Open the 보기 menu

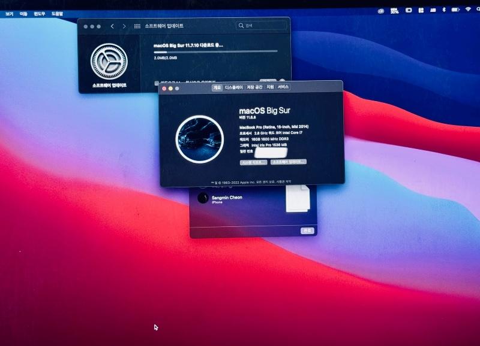click(x=10, y=14)
